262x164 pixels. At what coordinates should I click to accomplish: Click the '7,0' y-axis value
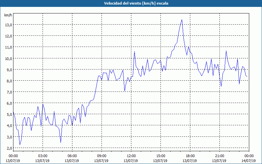[9, 92]
